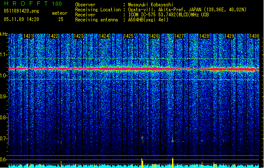Image resolution: width=264 pixels, height=168 pixels.
Task: Click the 'Receiving Location' label
Action: [x=98, y=10]
